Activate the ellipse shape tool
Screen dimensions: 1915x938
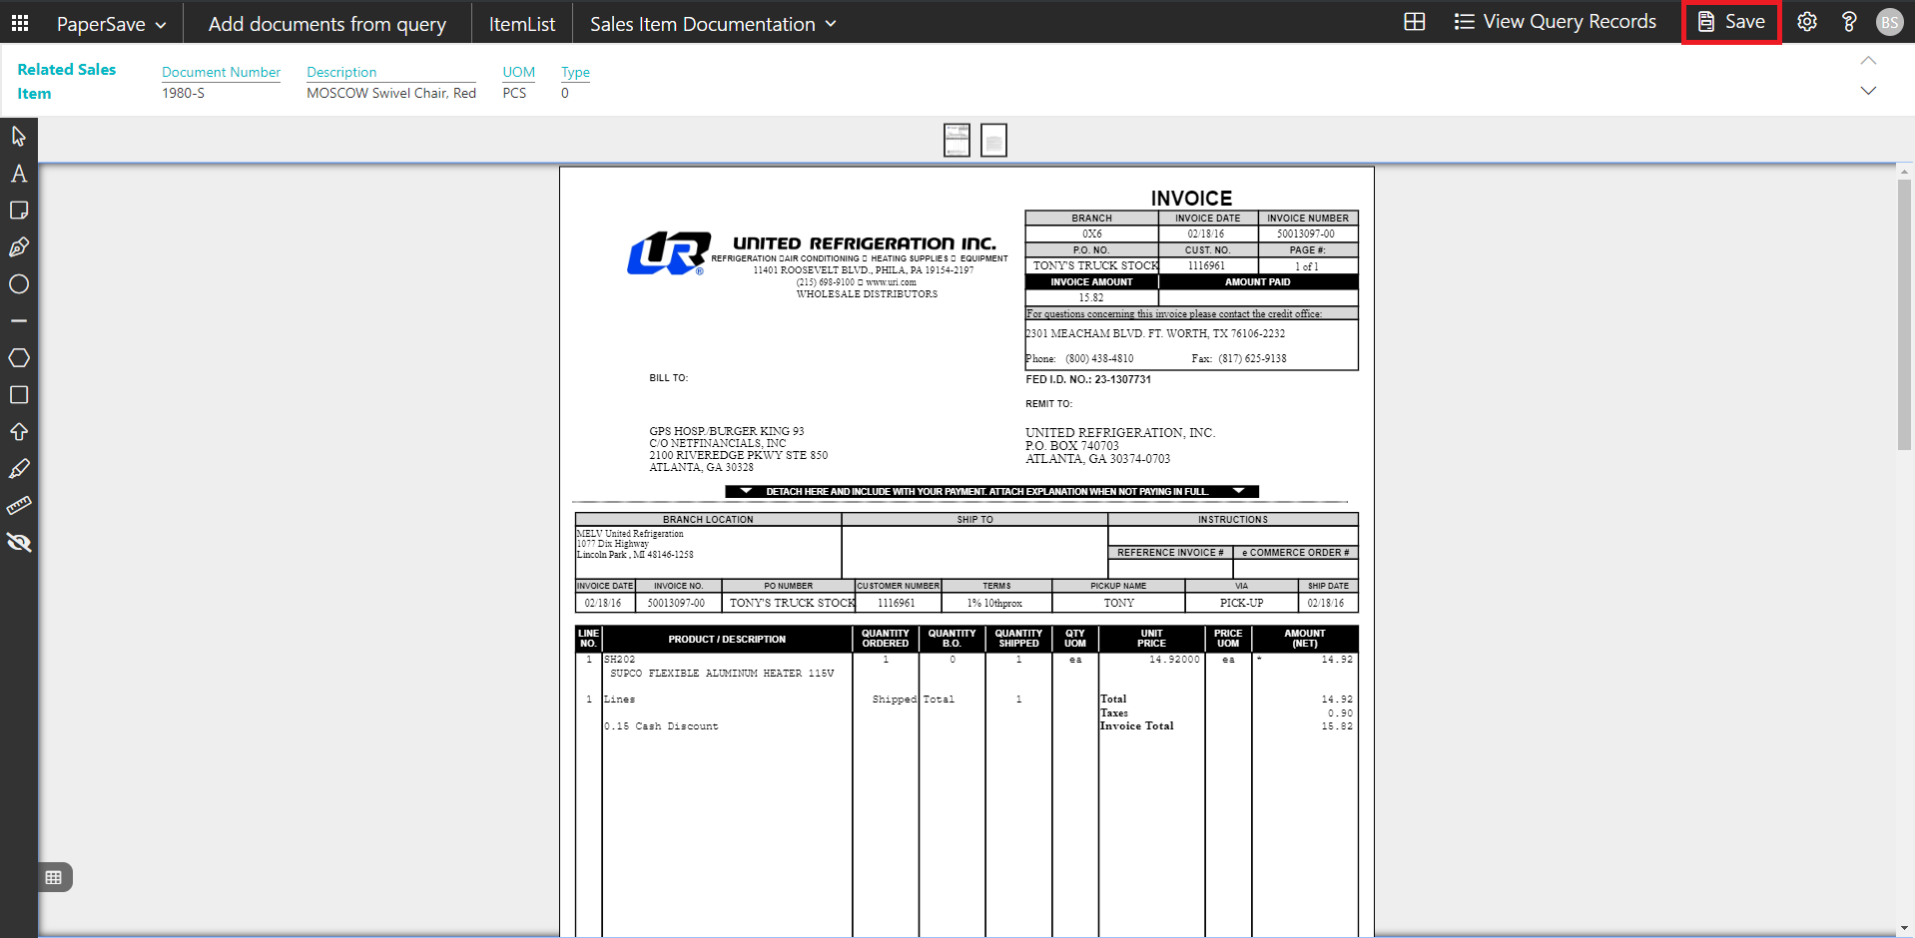coord(18,284)
